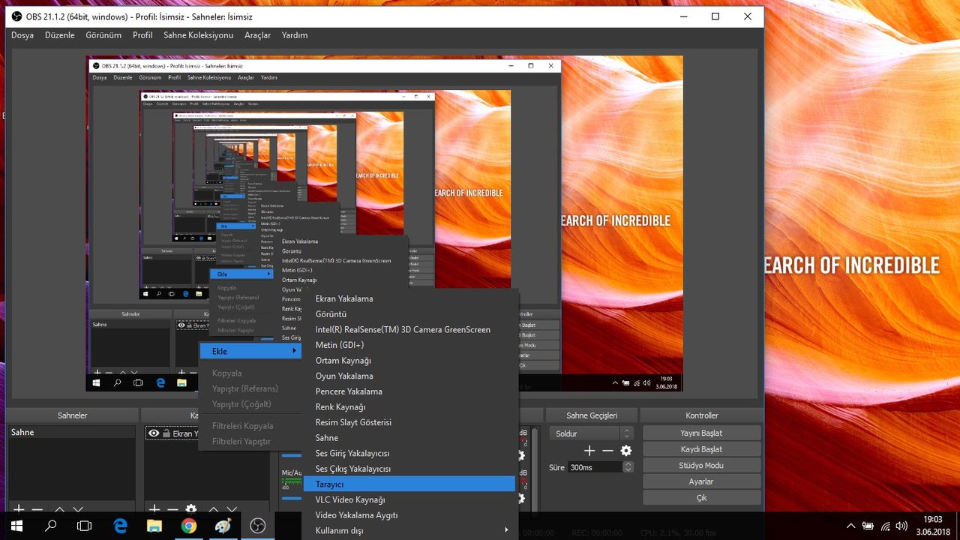Switch to the Paint app on the taskbar
The image size is (960, 540).
[223, 526]
